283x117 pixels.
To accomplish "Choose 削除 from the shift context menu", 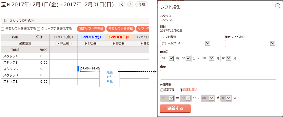I will pos(110,82).
